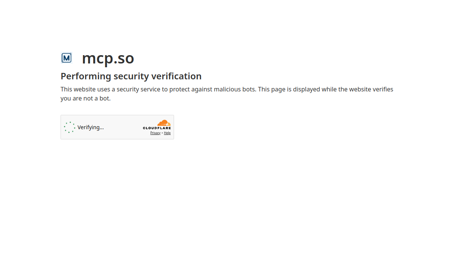454x255 pixels.
Task: Click the word "Performing" in the heading
Action: 86,76
